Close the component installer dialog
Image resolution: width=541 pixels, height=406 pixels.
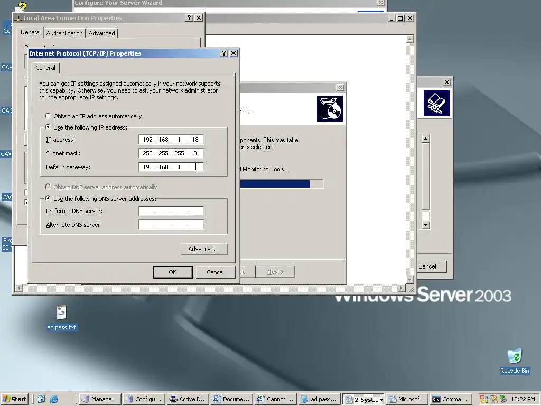click(x=340, y=87)
